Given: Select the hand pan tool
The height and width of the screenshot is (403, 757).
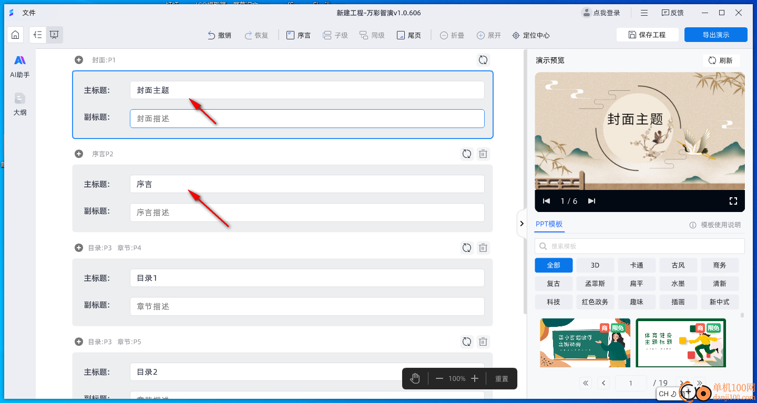Looking at the screenshot, I should point(415,378).
